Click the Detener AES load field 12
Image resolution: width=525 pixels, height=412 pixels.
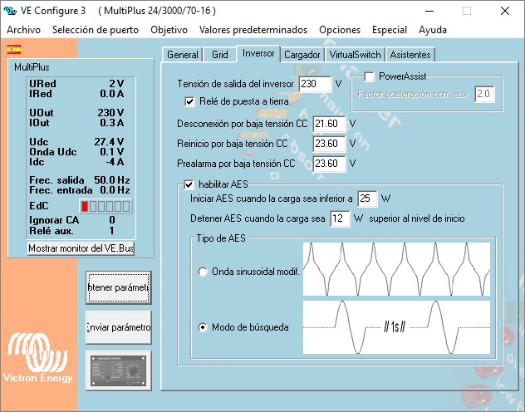pos(340,219)
